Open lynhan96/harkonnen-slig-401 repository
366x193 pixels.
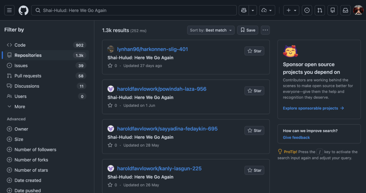point(152,49)
